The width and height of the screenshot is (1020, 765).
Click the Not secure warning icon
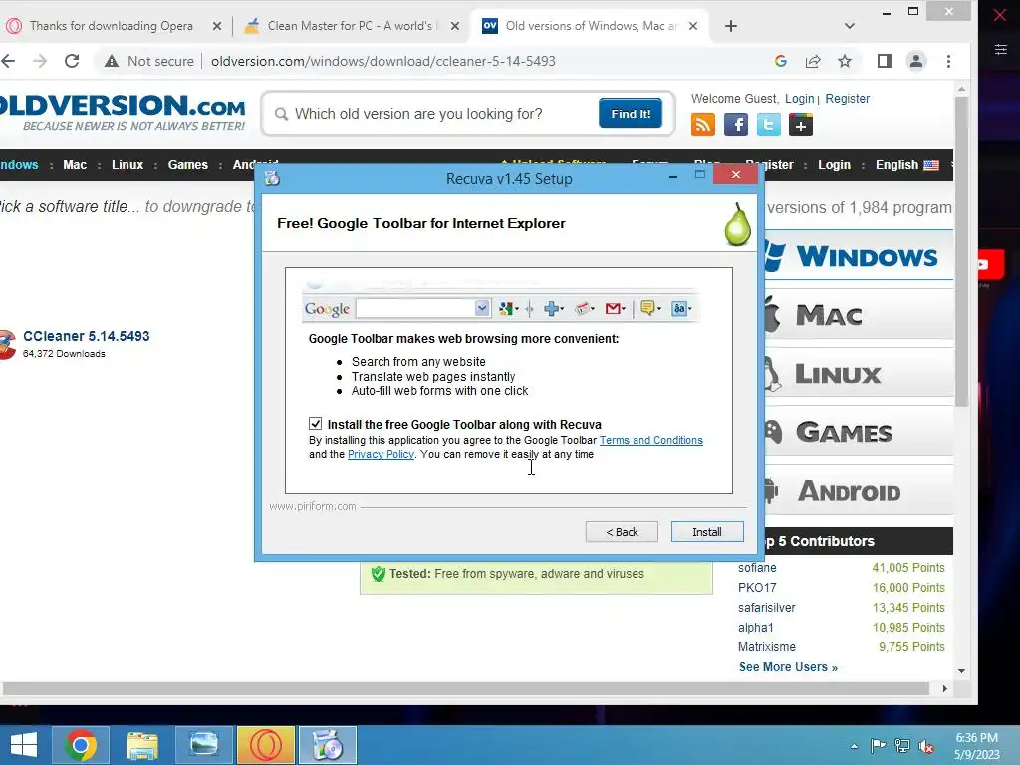[x=112, y=61]
